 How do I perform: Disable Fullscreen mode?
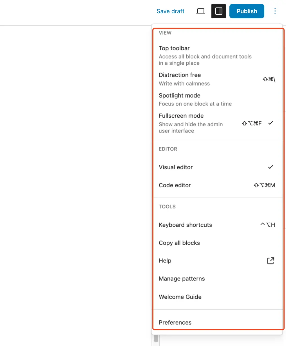(181, 116)
